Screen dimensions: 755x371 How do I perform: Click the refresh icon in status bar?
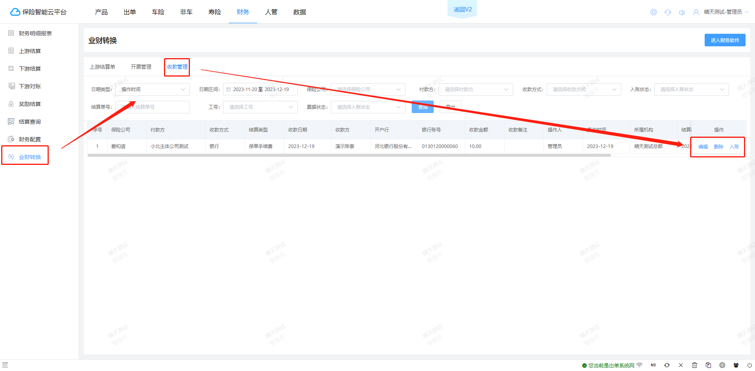click(667, 365)
